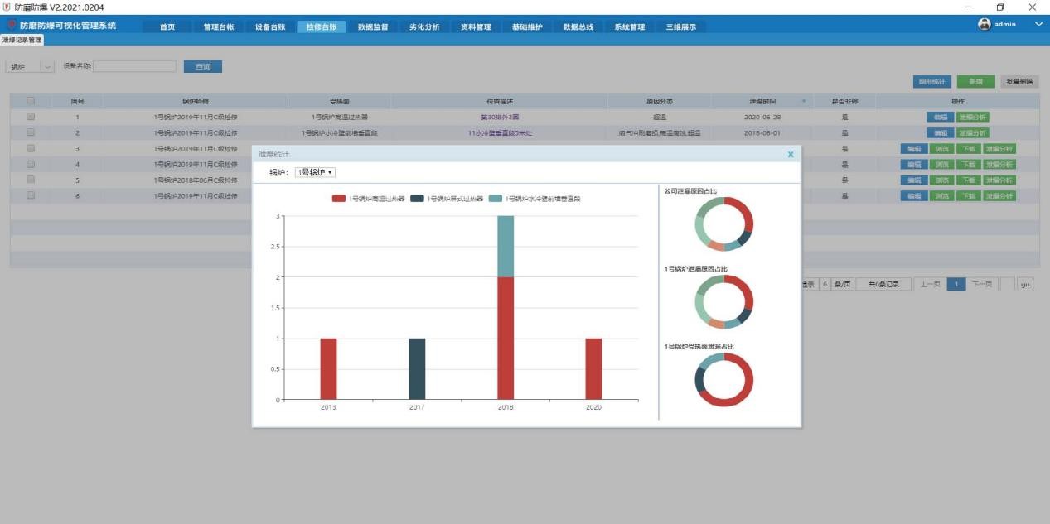Open the 1号锅炉 dropdown in the dialog

click(316, 172)
